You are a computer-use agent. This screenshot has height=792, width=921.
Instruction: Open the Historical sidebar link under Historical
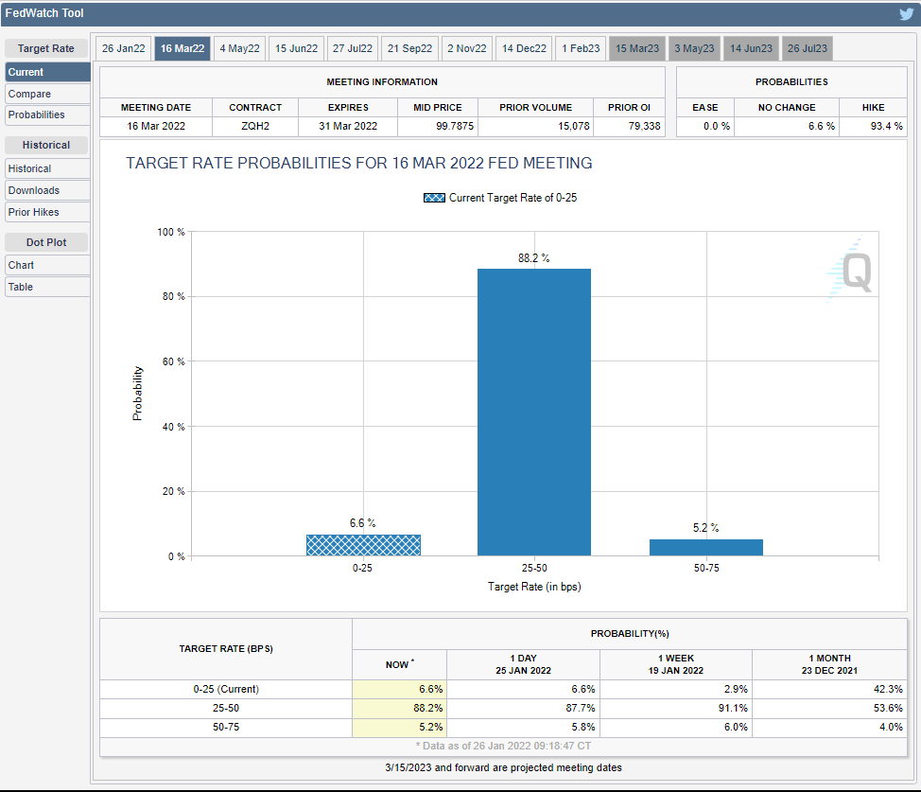coord(47,168)
